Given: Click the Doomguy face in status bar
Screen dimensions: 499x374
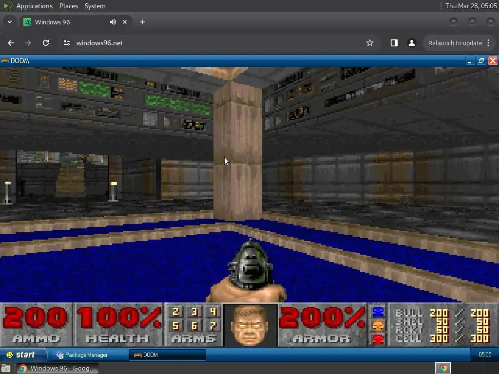Looking at the screenshot, I should 250,325.
